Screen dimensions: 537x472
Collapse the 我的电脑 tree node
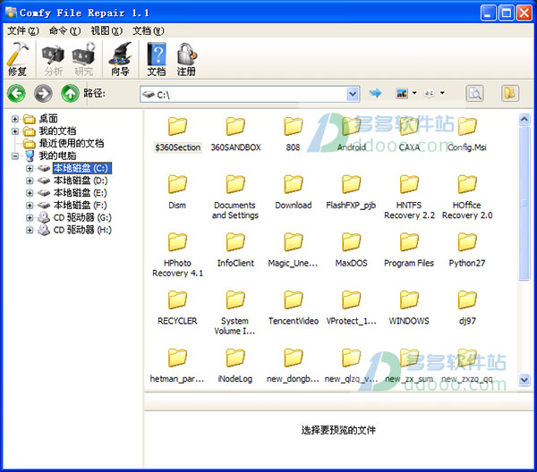point(14,156)
